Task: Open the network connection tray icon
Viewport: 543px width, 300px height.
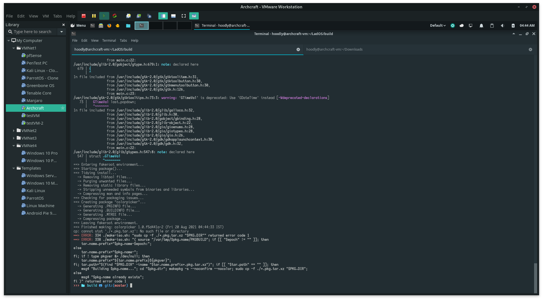Action: 471,26
